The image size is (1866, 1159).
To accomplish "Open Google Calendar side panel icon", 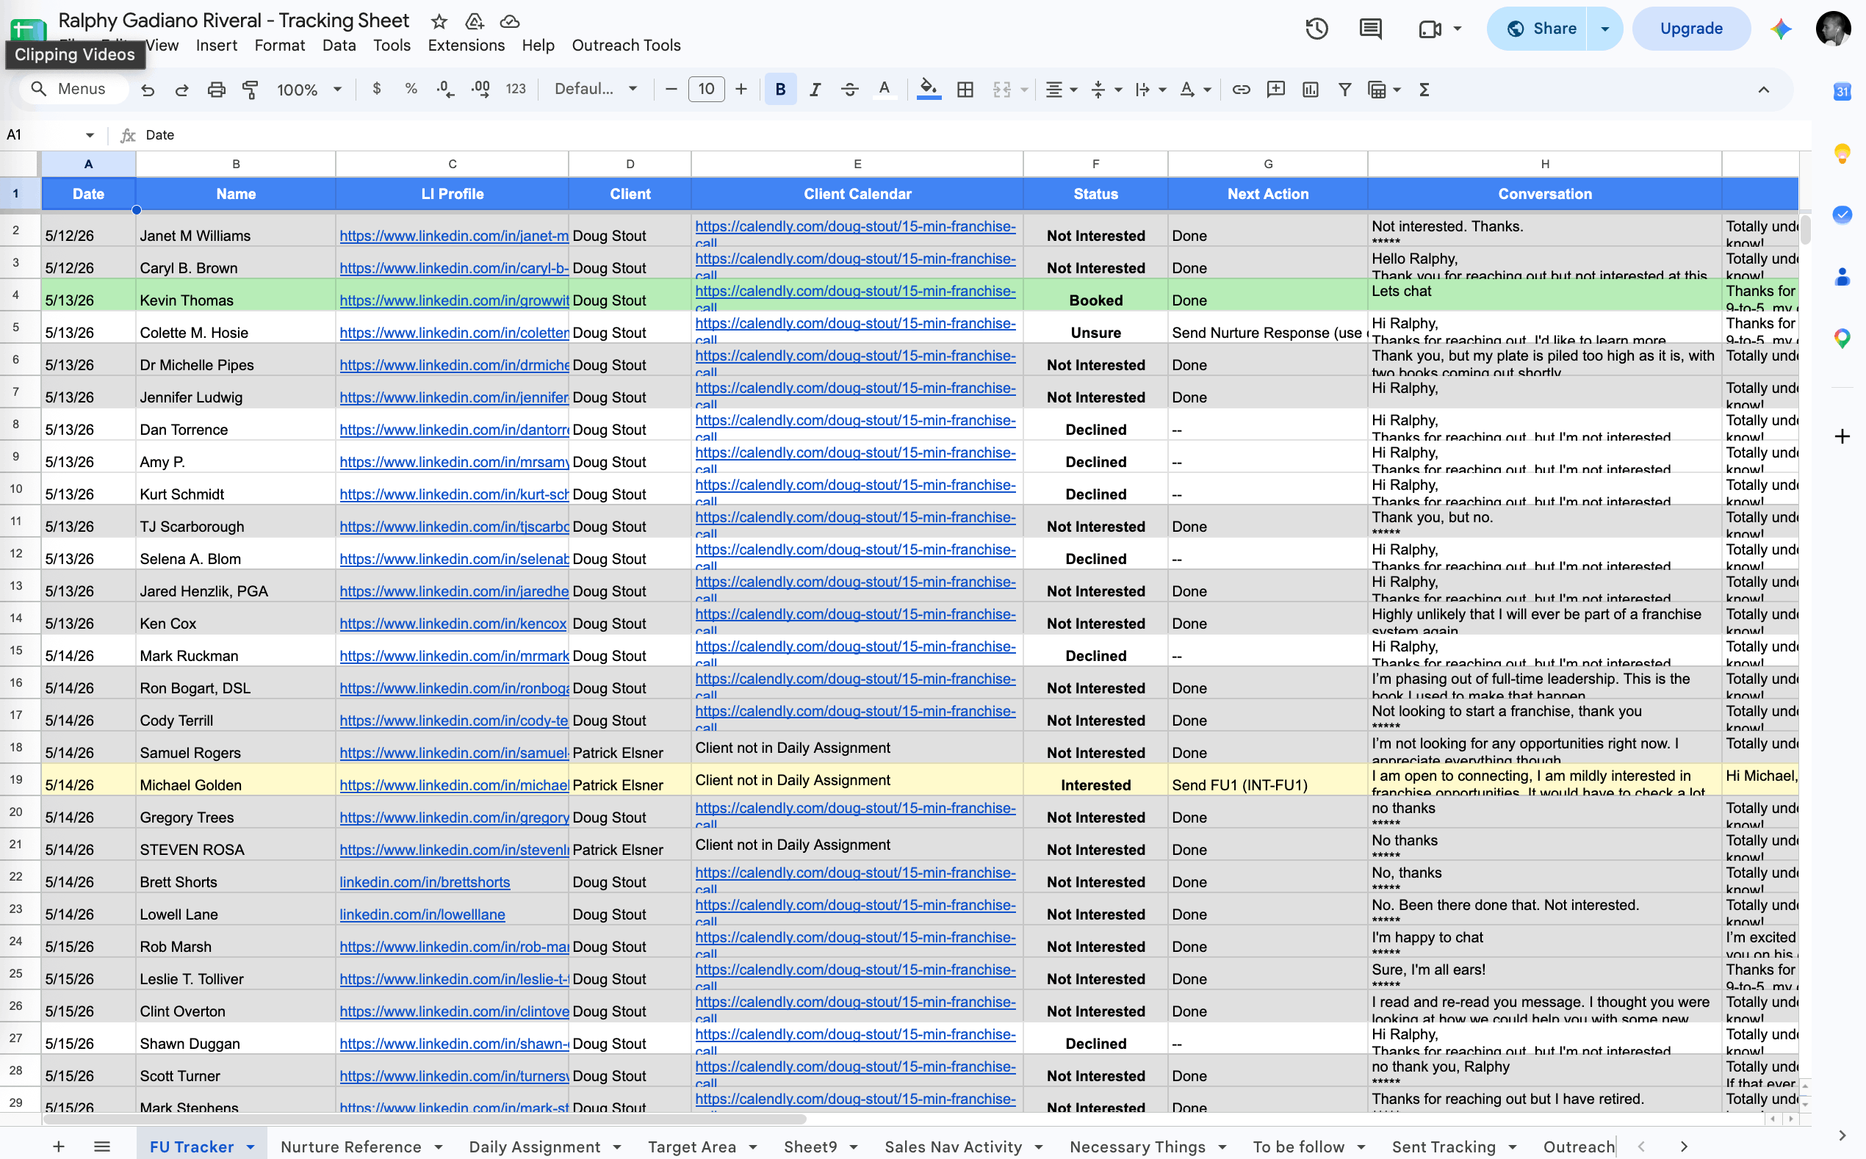I will 1842,91.
